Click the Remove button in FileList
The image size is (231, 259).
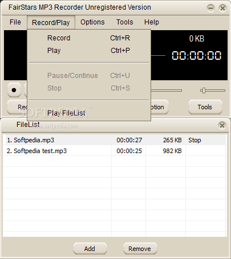click(140, 249)
